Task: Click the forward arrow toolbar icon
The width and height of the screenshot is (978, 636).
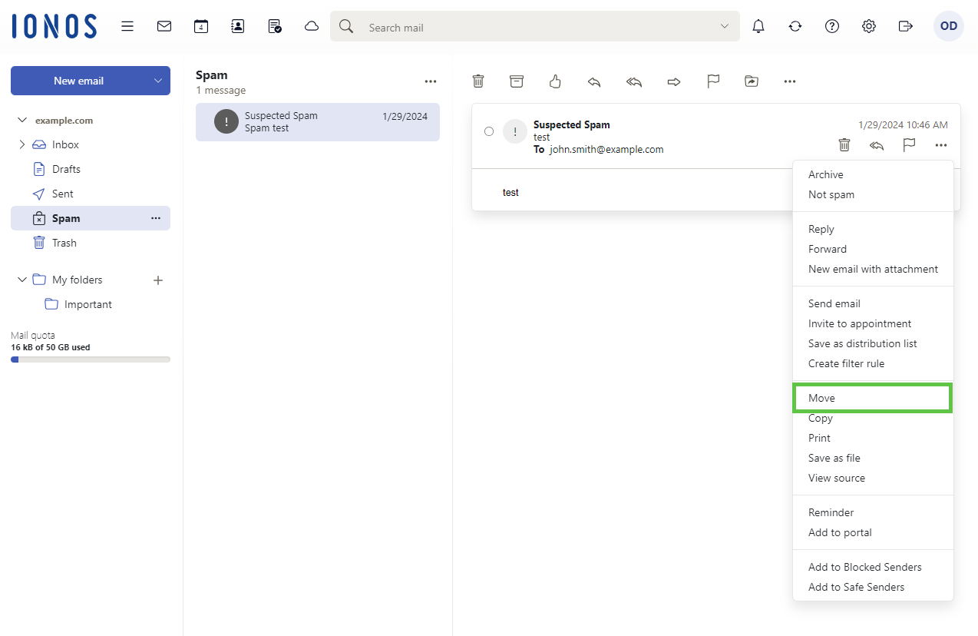Action: point(674,81)
